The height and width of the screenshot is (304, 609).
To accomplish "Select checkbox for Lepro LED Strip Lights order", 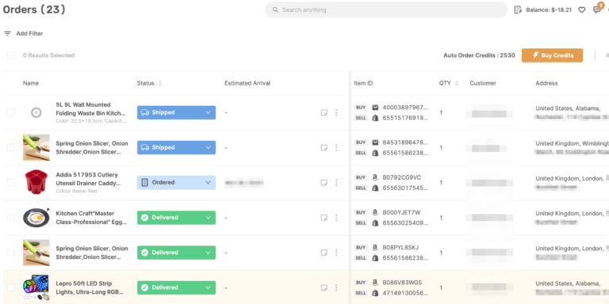I will pyautogui.click(x=11, y=287).
